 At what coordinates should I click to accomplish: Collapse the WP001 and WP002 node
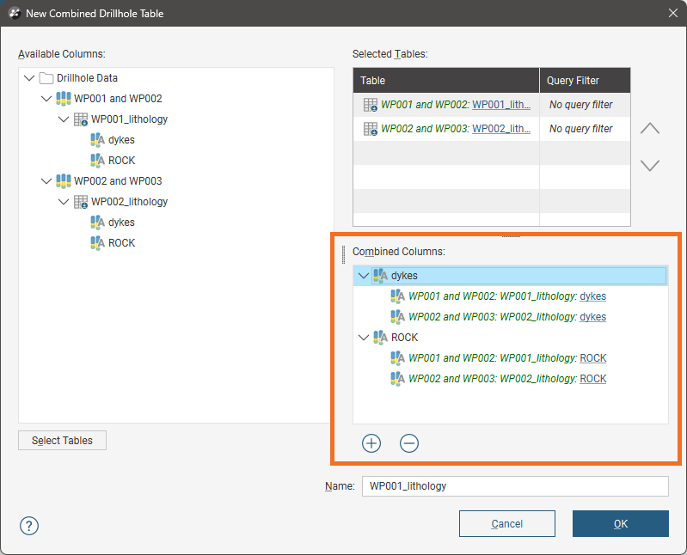tap(46, 99)
